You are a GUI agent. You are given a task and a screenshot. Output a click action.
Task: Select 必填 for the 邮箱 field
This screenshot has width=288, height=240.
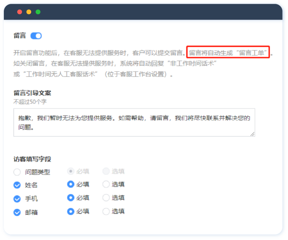pyautogui.click(x=70, y=211)
